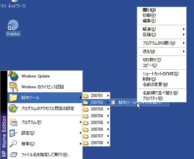Click the 200708 folder icon
This screenshot has width=194, height=159.
(x=86, y=143)
